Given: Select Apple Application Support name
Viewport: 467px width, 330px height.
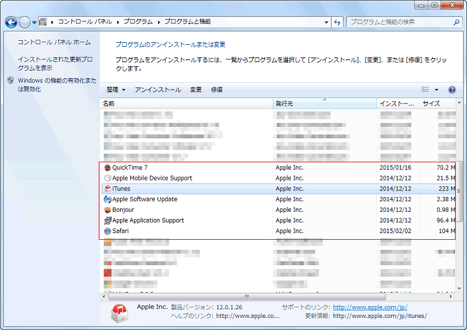Looking at the screenshot, I should click(x=148, y=220).
